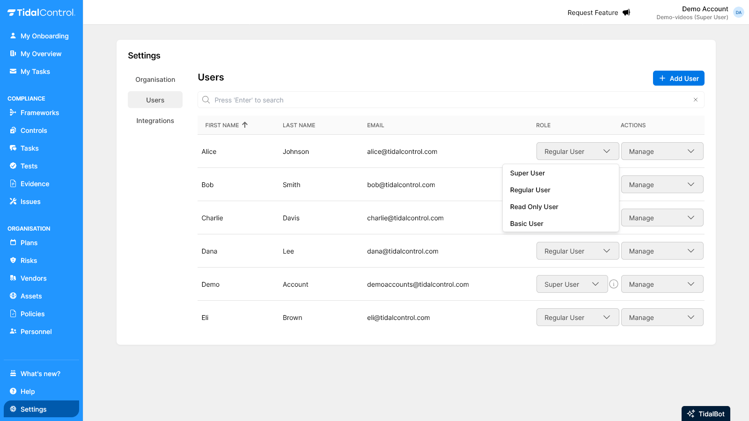Sort by First Name arrow icon
The height and width of the screenshot is (421, 749).
click(x=245, y=125)
